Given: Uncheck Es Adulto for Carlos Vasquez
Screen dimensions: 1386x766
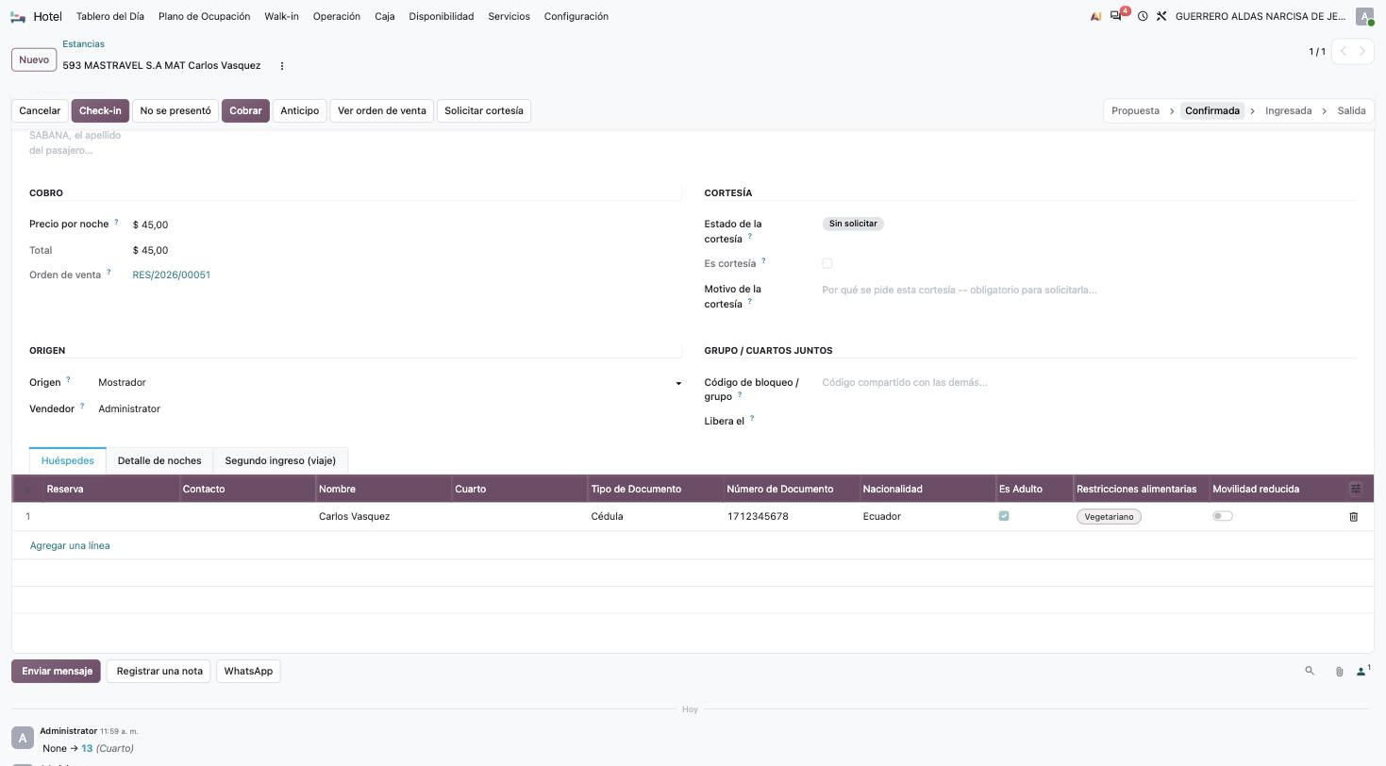Looking at the screenshot, I should click(x=1004, y=516).
